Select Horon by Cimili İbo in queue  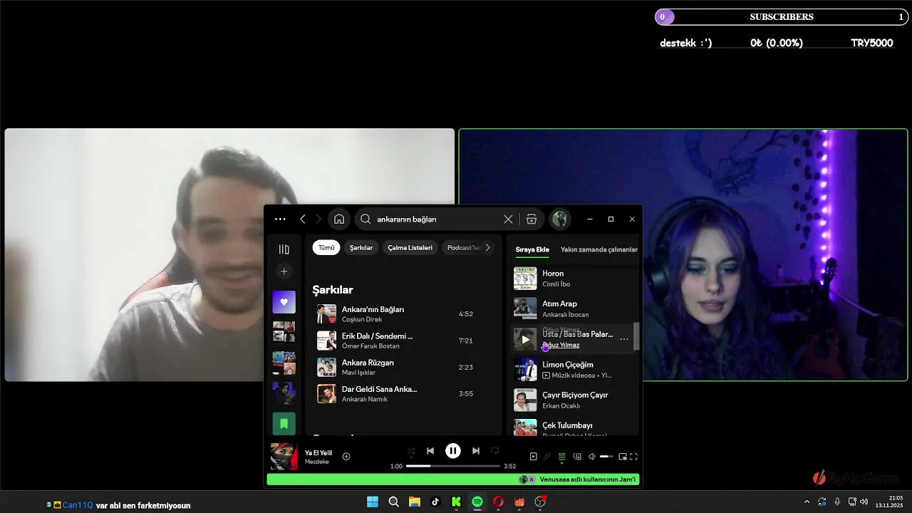571,279
